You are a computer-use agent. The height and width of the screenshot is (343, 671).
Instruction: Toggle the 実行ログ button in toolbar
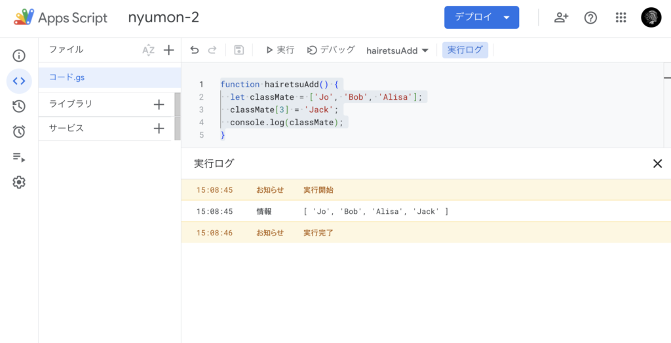tap(465, 50)
